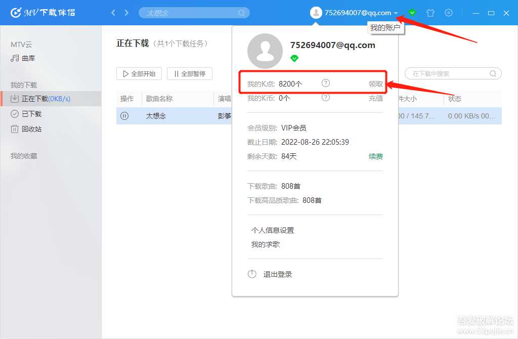Click the settings gear in the title bar
Screen dimensions: 518x339
point(449,13)
